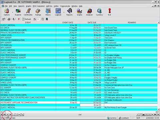Click the red Exit toolbar icon
Screen dimensions: 160x120
click(x=109, y=12)
